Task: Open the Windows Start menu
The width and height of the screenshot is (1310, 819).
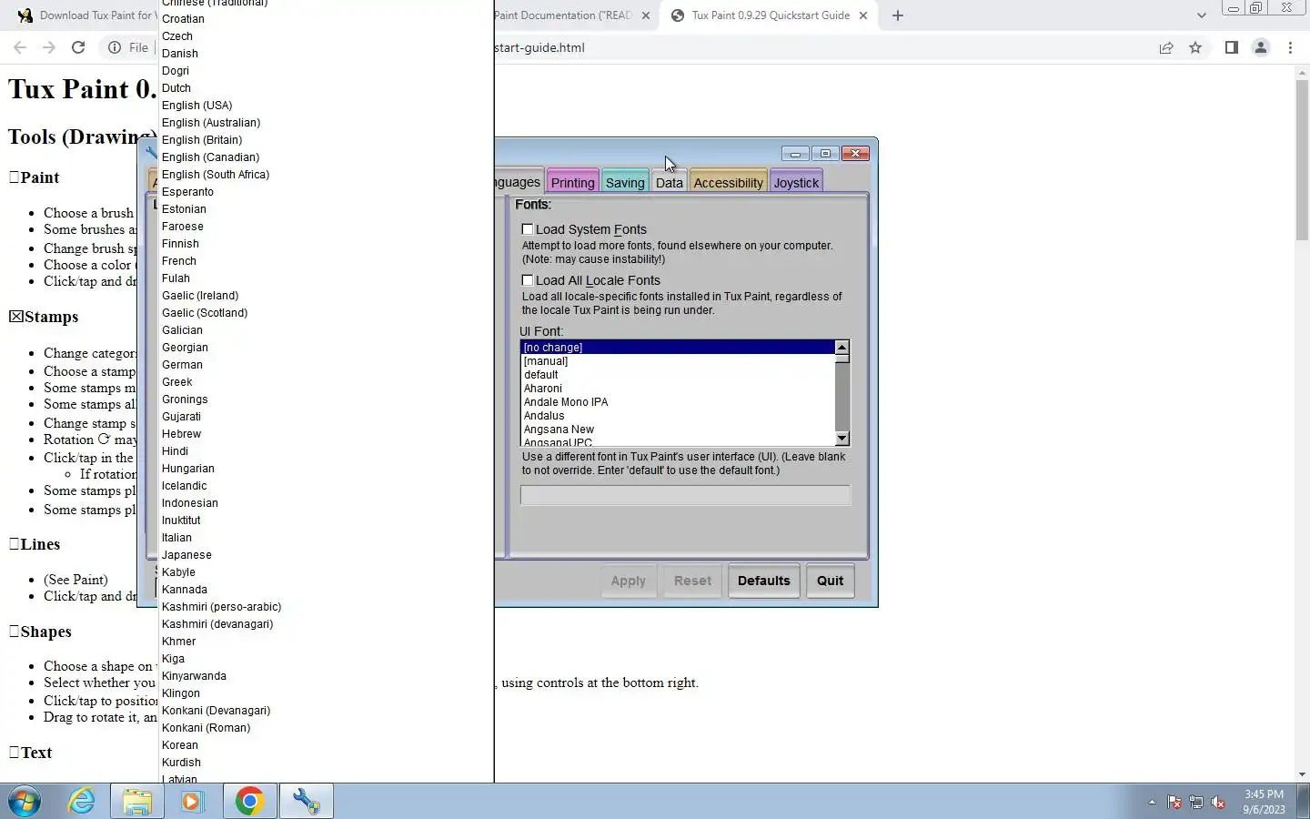Action: (x=25, y=802)
